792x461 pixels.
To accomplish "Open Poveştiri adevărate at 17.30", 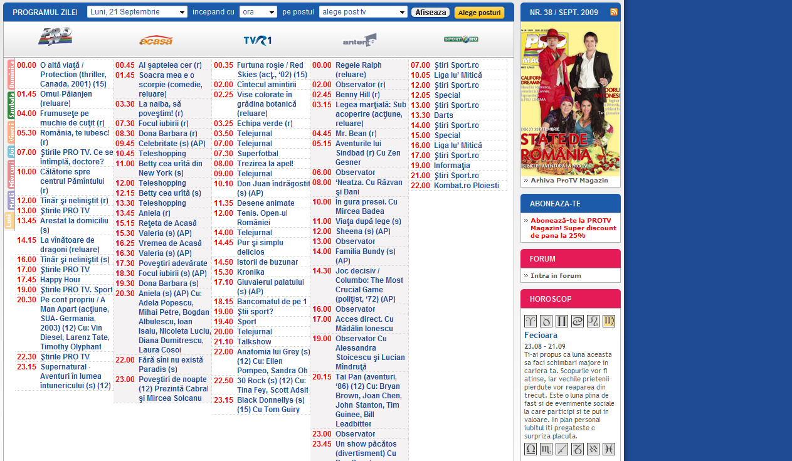I will [172, 263].
